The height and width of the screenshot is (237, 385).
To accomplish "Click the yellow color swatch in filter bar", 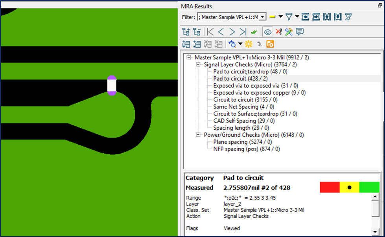I will [272, 17].
